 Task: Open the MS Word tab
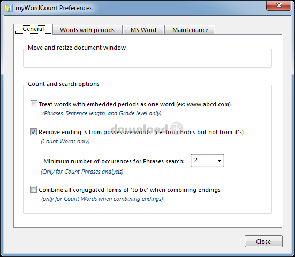(x=143, y=30)
